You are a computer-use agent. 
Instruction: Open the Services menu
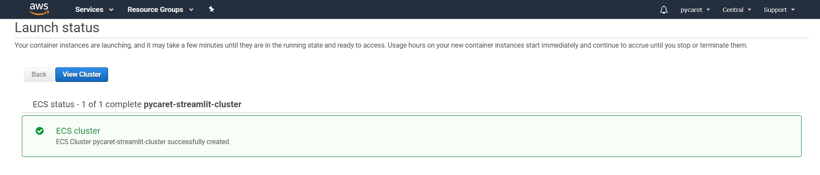tap(89, 9)
